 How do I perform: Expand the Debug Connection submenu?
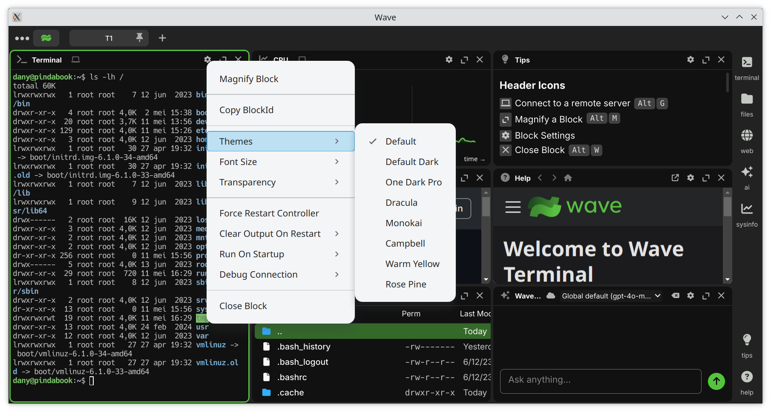[281, 275]
